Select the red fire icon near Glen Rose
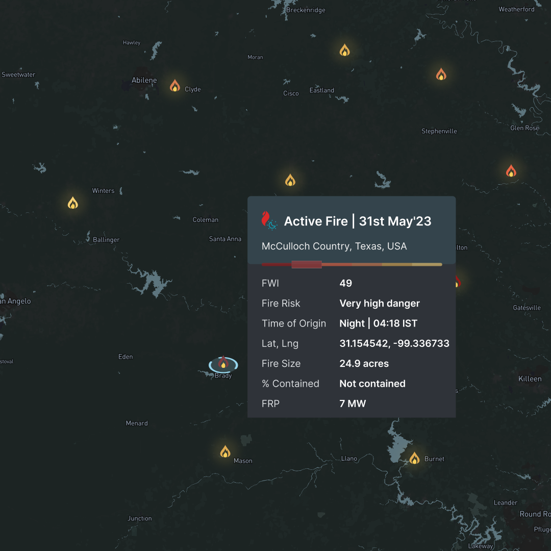Image resolution: width=551 pixels, height=551 pixels. point(512,170)
